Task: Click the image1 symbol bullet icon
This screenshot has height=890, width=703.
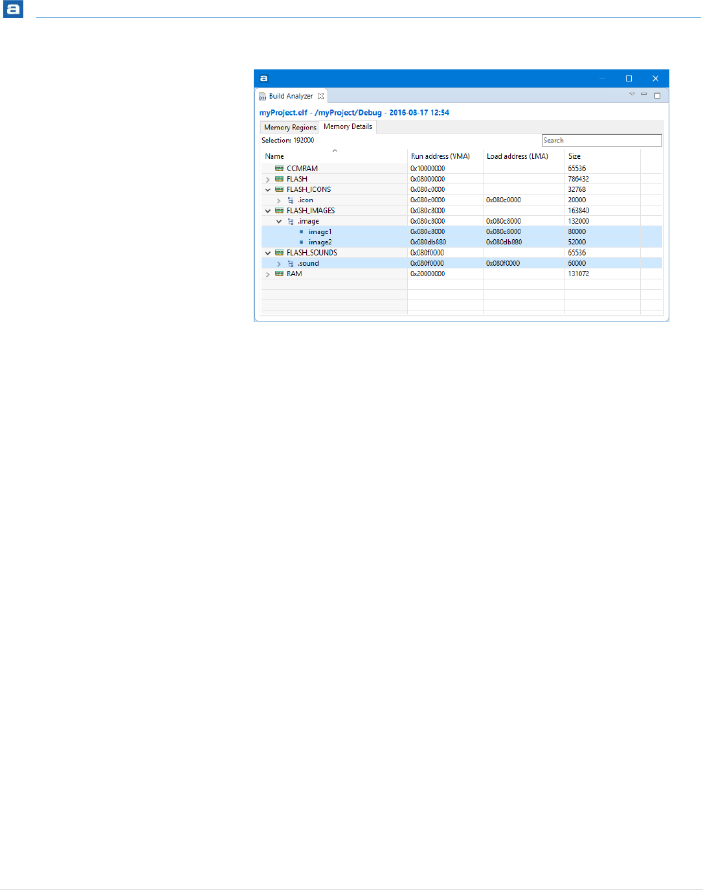Action: click(x=302, y=231)
